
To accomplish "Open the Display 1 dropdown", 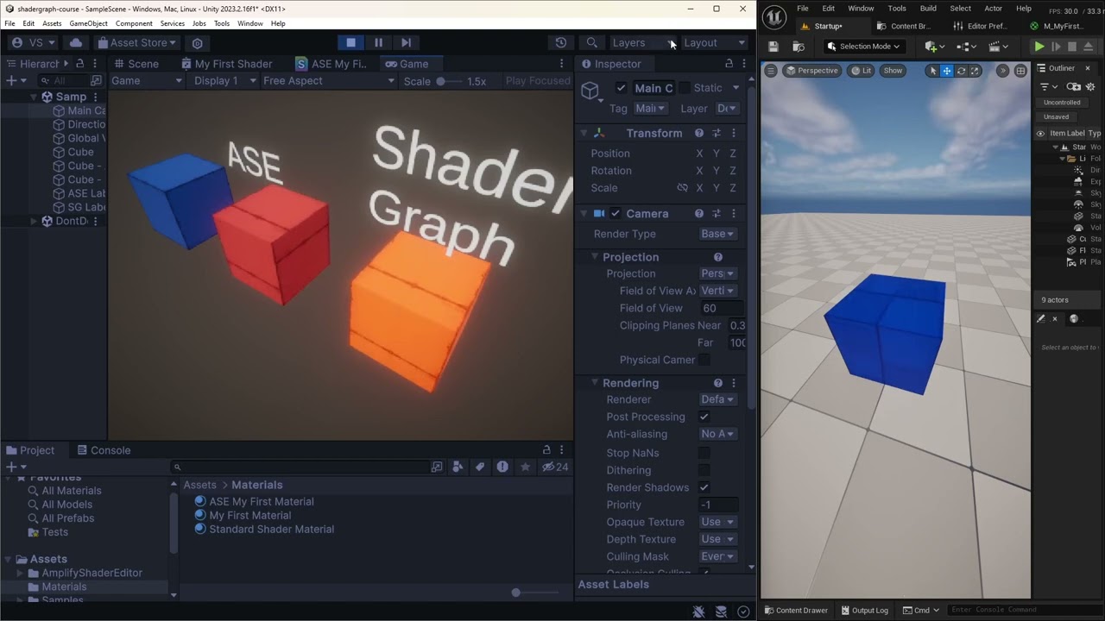I will tap(224, 80).
